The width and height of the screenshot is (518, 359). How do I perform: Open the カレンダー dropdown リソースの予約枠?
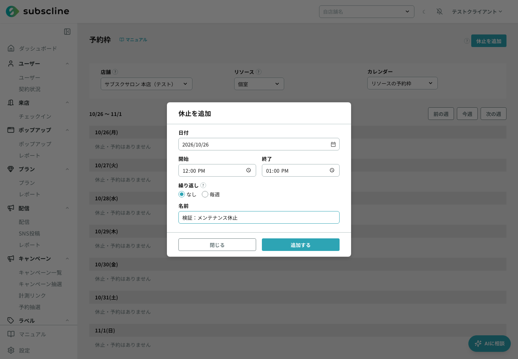tap(403, 83)
